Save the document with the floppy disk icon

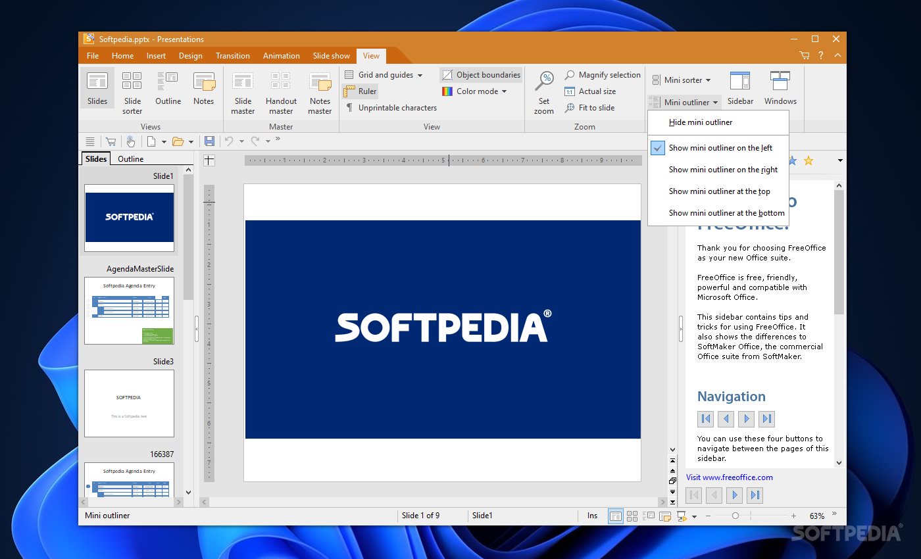click(209, 141)
